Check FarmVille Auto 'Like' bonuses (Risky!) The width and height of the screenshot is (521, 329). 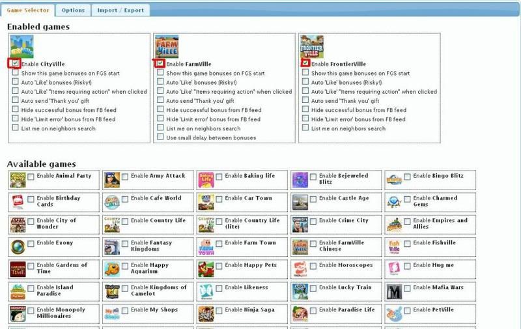pyautogui.click(x=160, y=81)
